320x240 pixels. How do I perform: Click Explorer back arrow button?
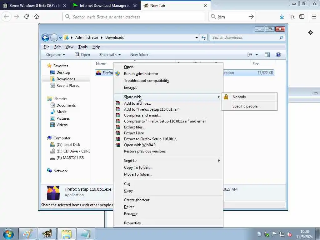tap(45, 37)
